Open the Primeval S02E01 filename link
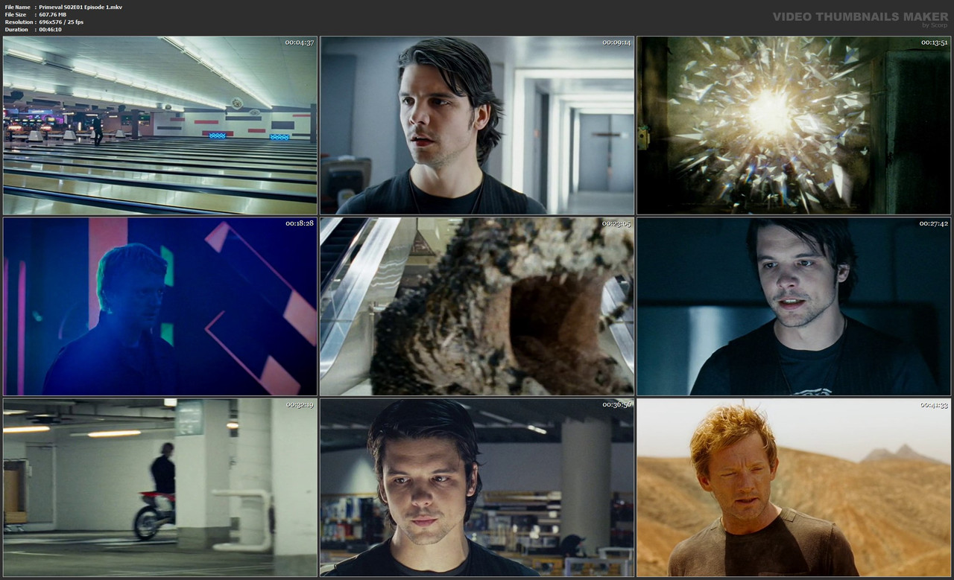Viewport: 954px width, 580px height. 80,6
